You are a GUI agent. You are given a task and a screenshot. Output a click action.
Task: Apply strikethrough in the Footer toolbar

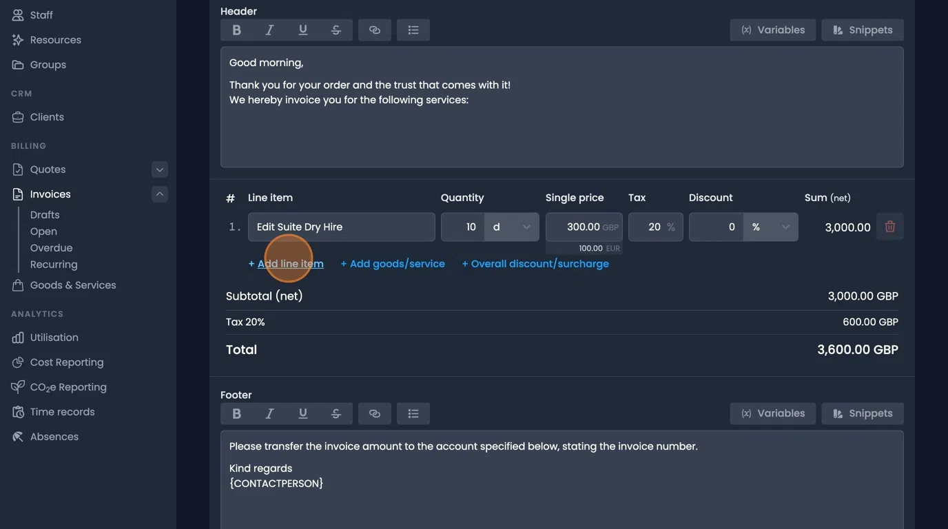pyautogui.click(x=336, y=413)
